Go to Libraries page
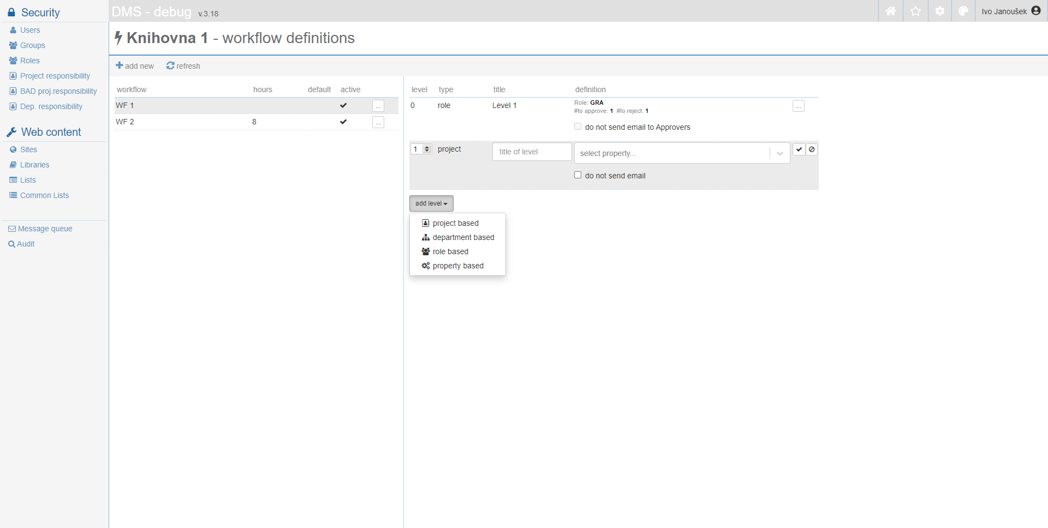This screenshot has width=1048, height=528. pos(35,165)
